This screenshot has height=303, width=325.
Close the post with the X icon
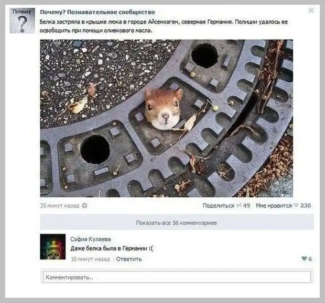click(x=311, y=10)
